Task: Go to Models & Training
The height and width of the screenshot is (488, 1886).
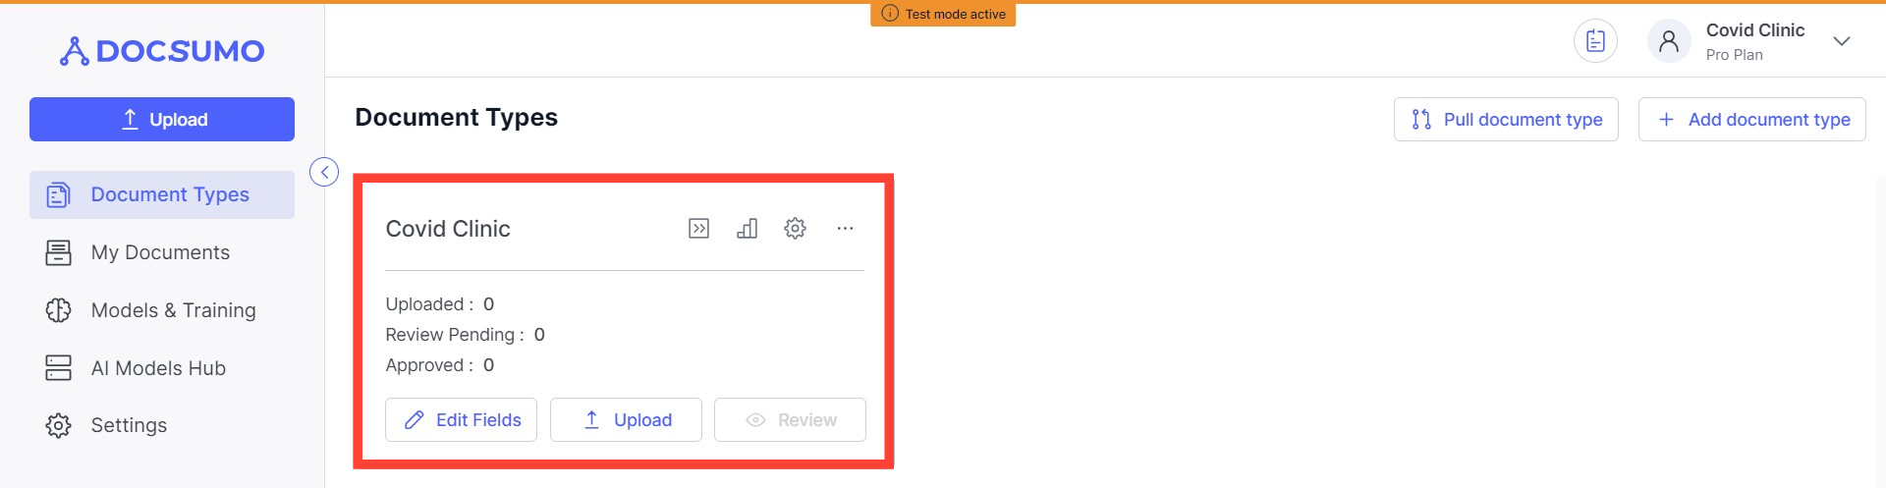Action: click(162, 310)
